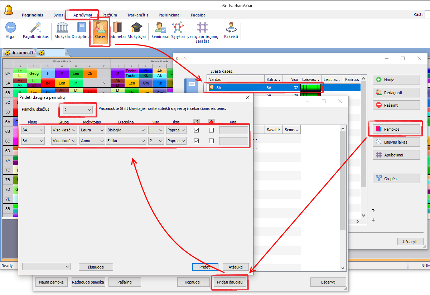The width and height of the screenshot is (430, 295).
Task: Uncheck the first checkbox in Fizika row
Action: click(x=196, y=141)
